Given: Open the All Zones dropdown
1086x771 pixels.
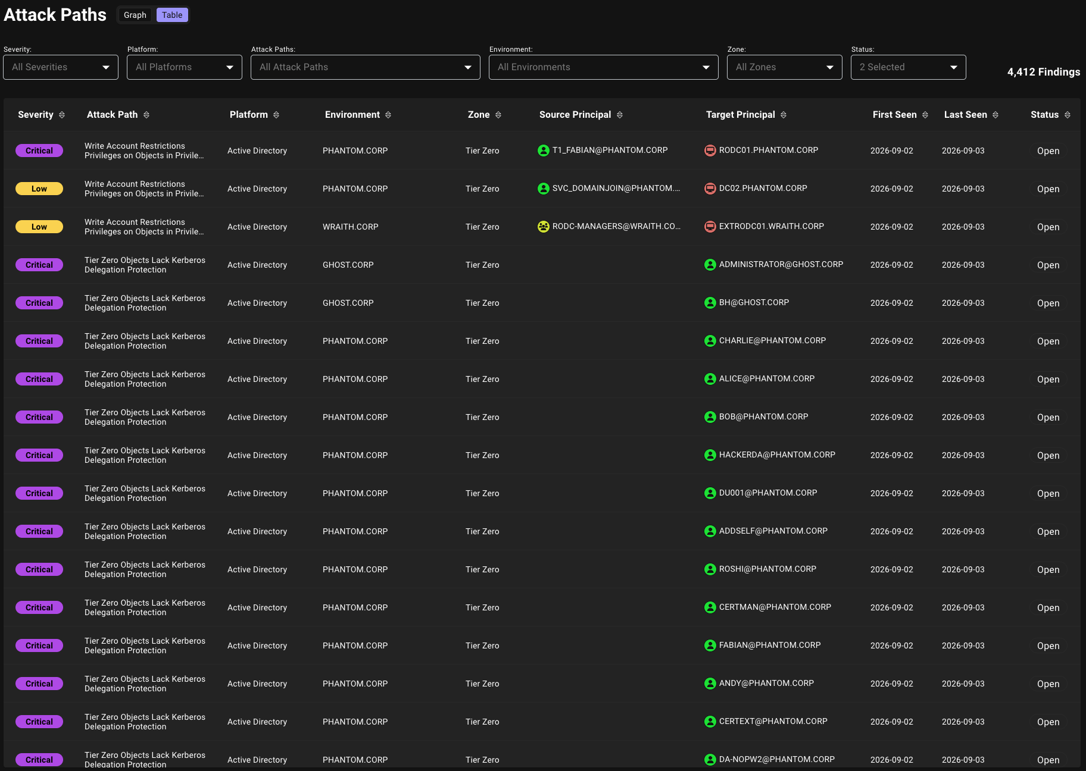Looking at the screenshot, I should click(785, 67).
